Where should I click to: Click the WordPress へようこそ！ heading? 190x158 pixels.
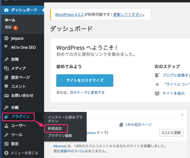tap(87, 48)
